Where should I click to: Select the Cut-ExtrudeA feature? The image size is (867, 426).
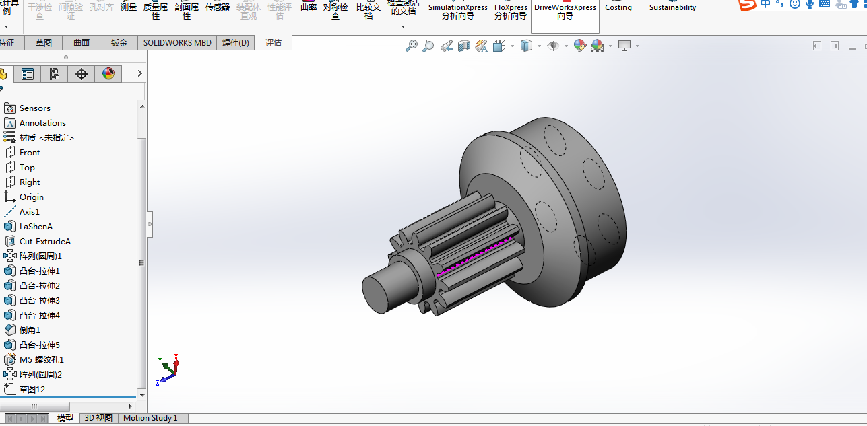click(x=44, y=242)
